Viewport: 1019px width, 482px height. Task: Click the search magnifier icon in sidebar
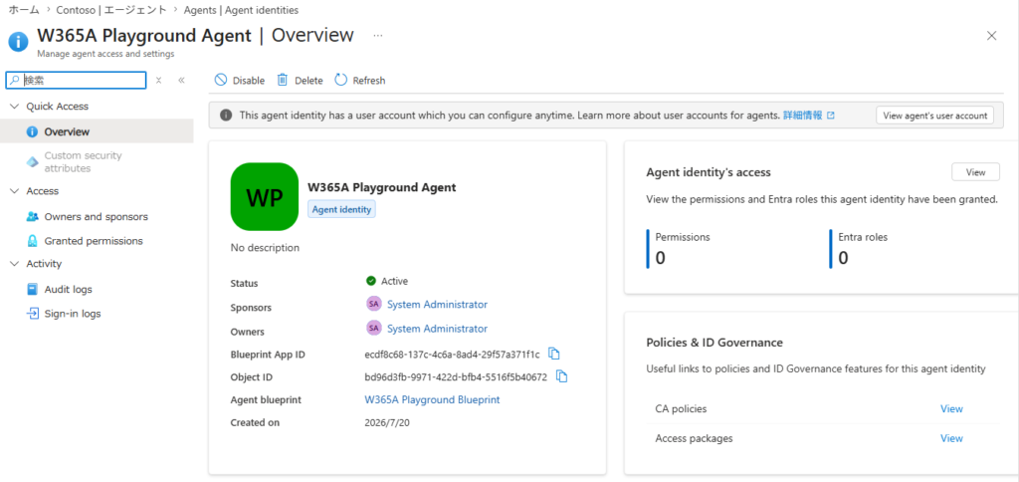point(16,80)
